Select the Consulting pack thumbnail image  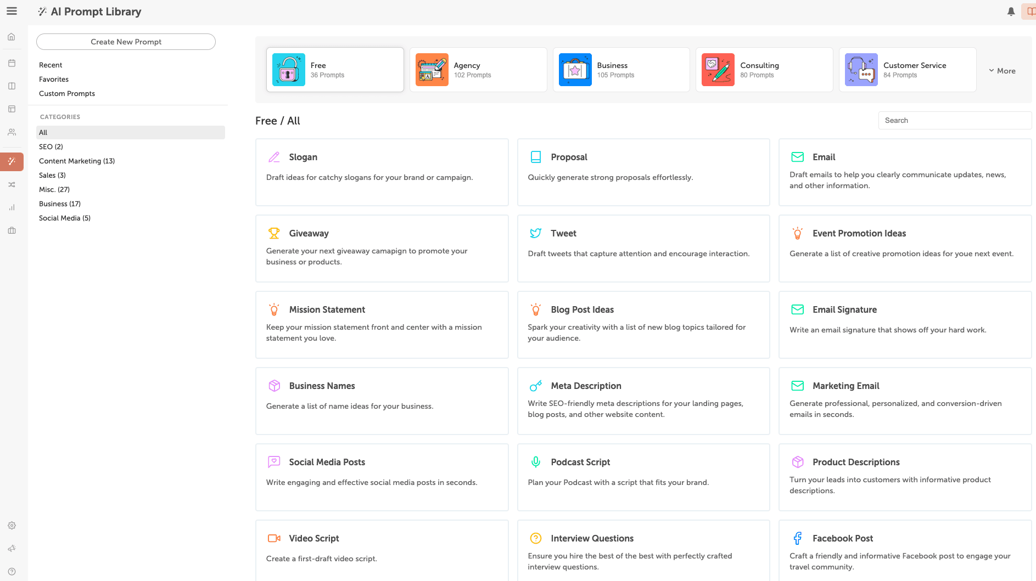[718, 70]
